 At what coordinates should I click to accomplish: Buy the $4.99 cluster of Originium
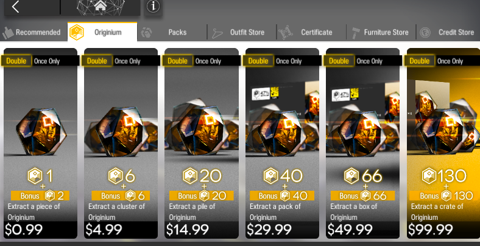121,143
